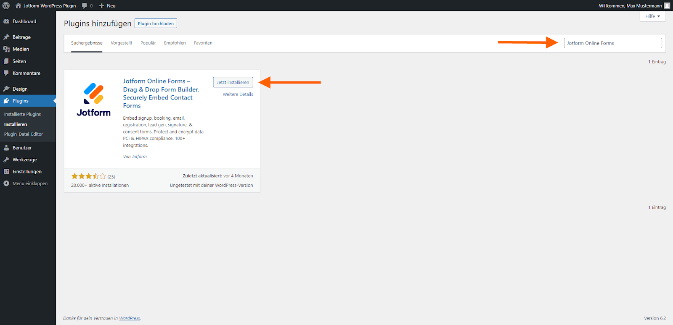The width and height of the screenshot is (673, 325).
Task: Open the Jotform Online Forms plugin title link
Action: click(x=161, y=93)
